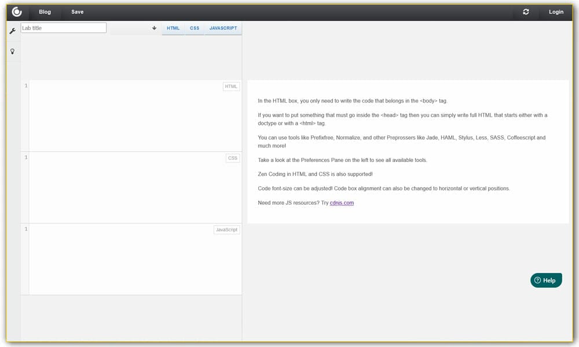Click the refresh icon in top bar
The width and height of the screenshot is (579, 347).
[x=526, y=12]
